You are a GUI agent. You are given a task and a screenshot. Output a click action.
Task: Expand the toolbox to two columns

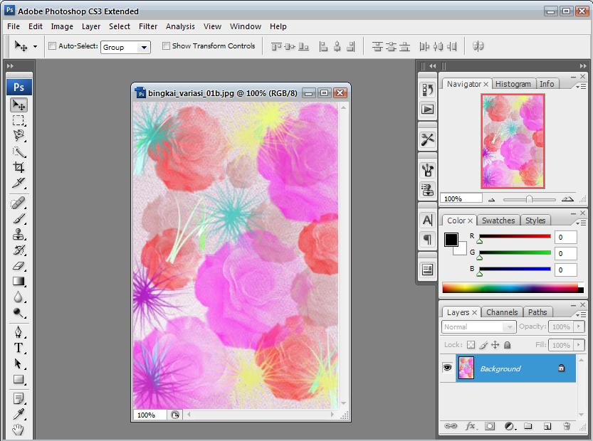(10, 65)
